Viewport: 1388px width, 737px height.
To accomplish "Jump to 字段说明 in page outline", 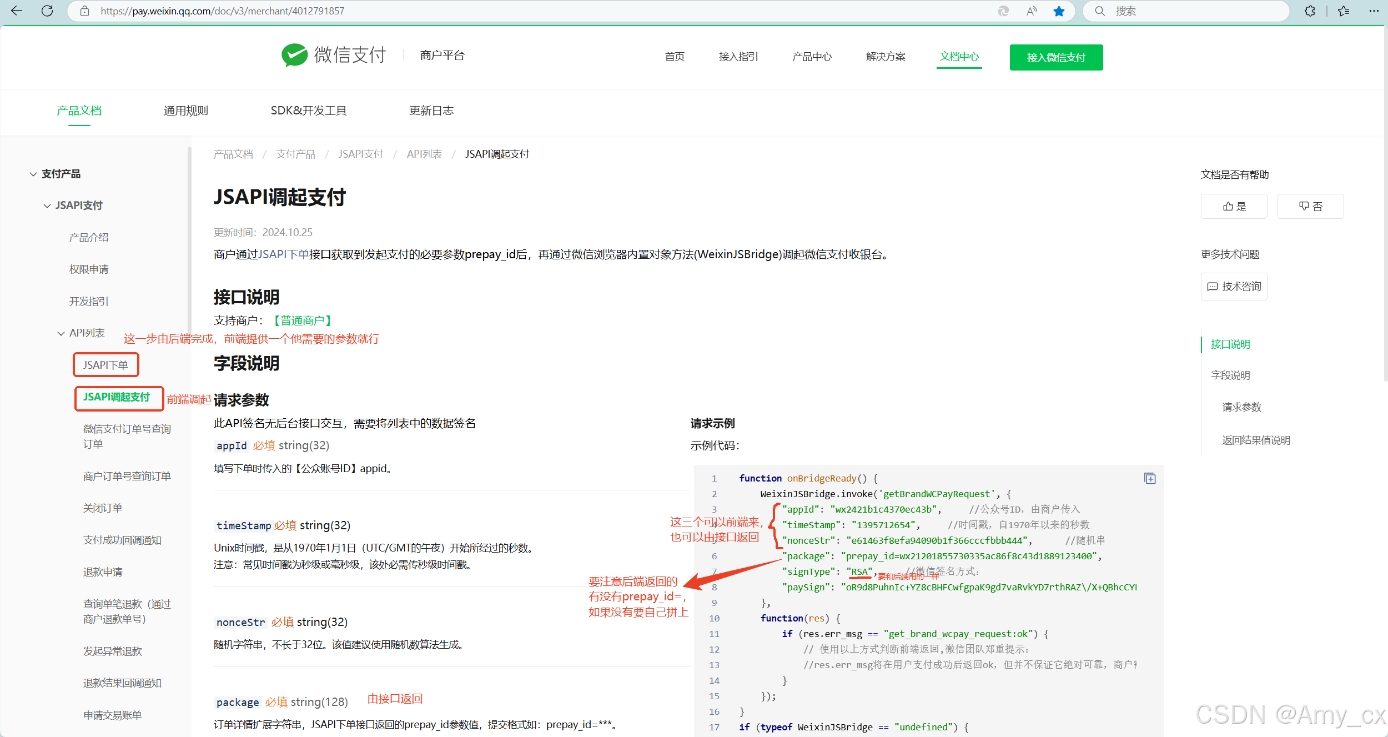I will click(1230, 375).
